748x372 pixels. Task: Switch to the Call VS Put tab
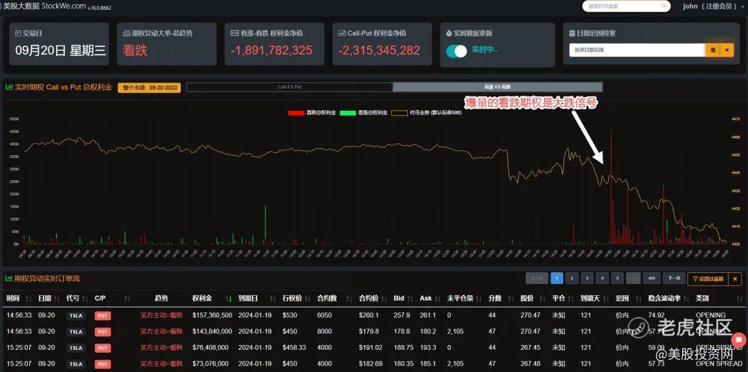pyautogui.click(x=290, y=87)
